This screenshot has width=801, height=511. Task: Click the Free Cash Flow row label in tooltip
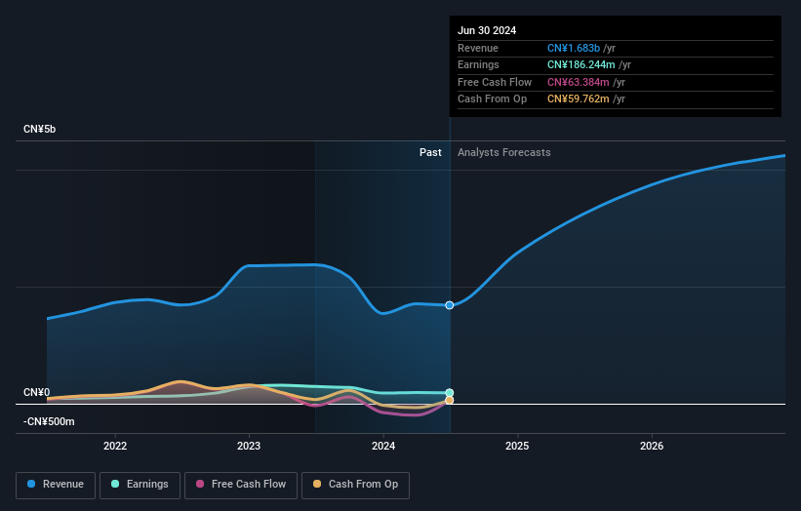[495, 82]
